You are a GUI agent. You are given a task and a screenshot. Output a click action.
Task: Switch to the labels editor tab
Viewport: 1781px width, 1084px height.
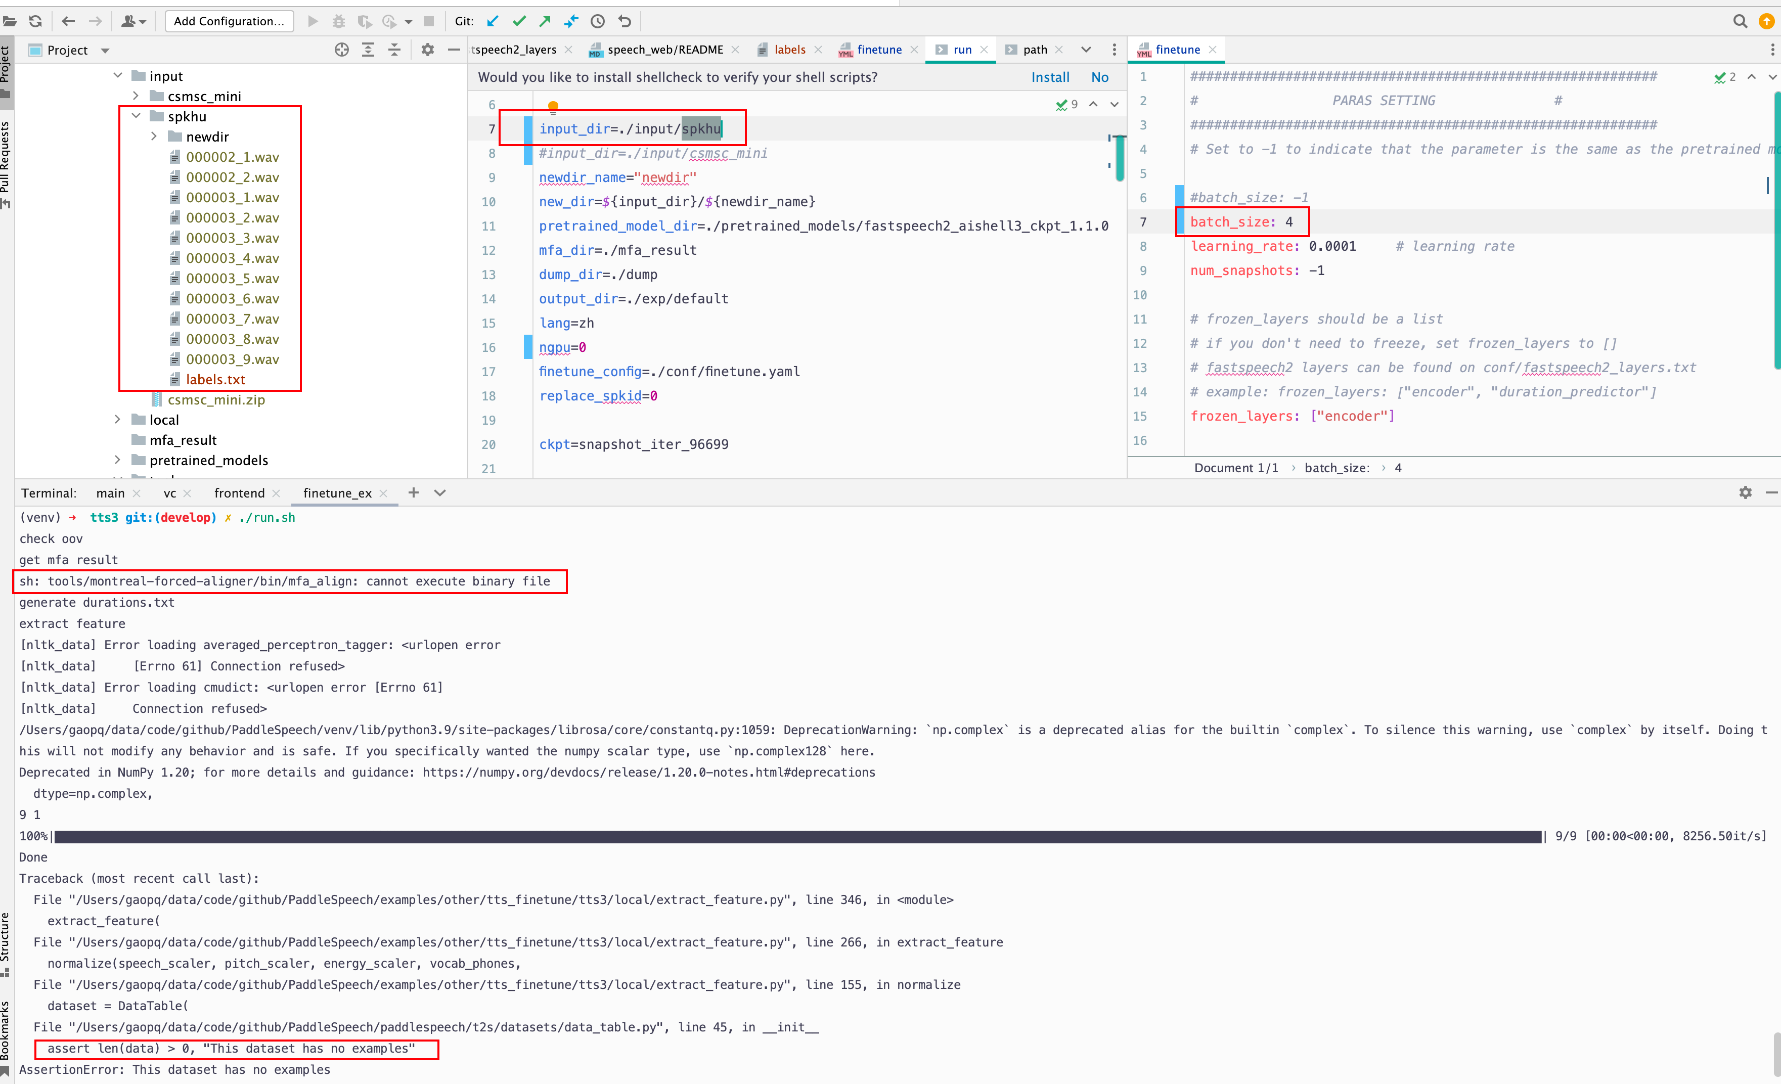(790, 49)
